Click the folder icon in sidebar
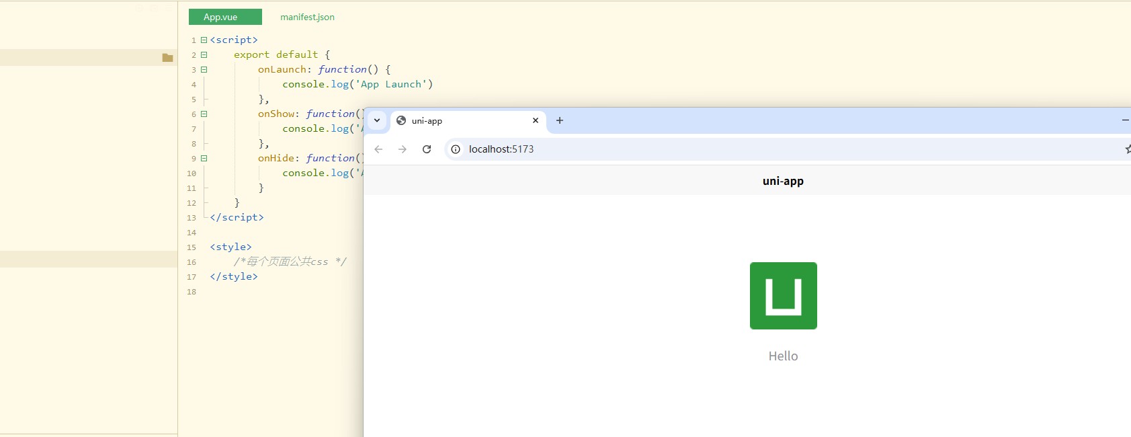The image size is (1131, 437). pos(167,58)
